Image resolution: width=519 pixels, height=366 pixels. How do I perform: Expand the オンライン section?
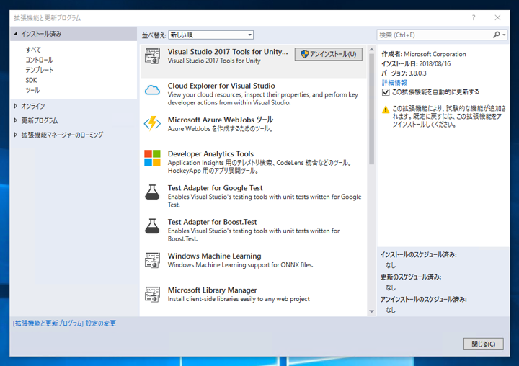pos(16,106)
